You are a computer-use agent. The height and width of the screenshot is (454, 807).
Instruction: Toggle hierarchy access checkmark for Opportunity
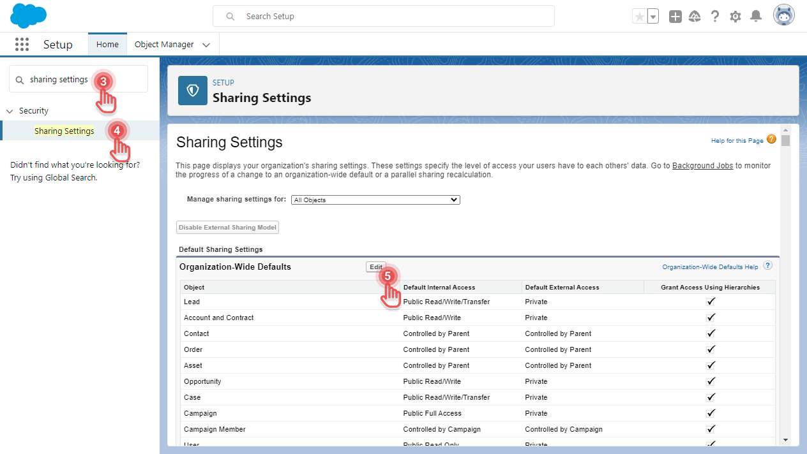[x=711, y=381]
